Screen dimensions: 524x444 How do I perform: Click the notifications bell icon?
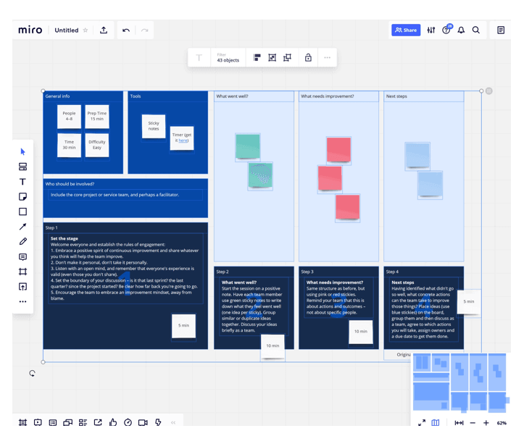[x=461, y=30]
